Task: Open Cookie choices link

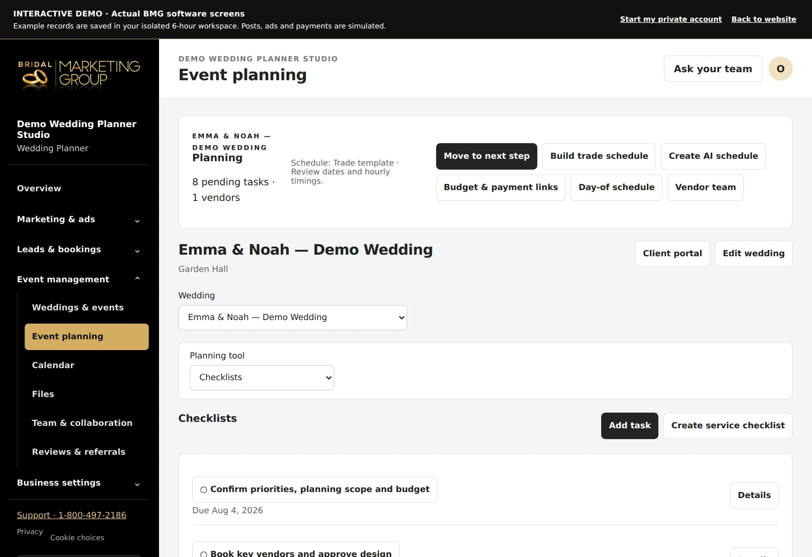Action: tap(77, 538)
